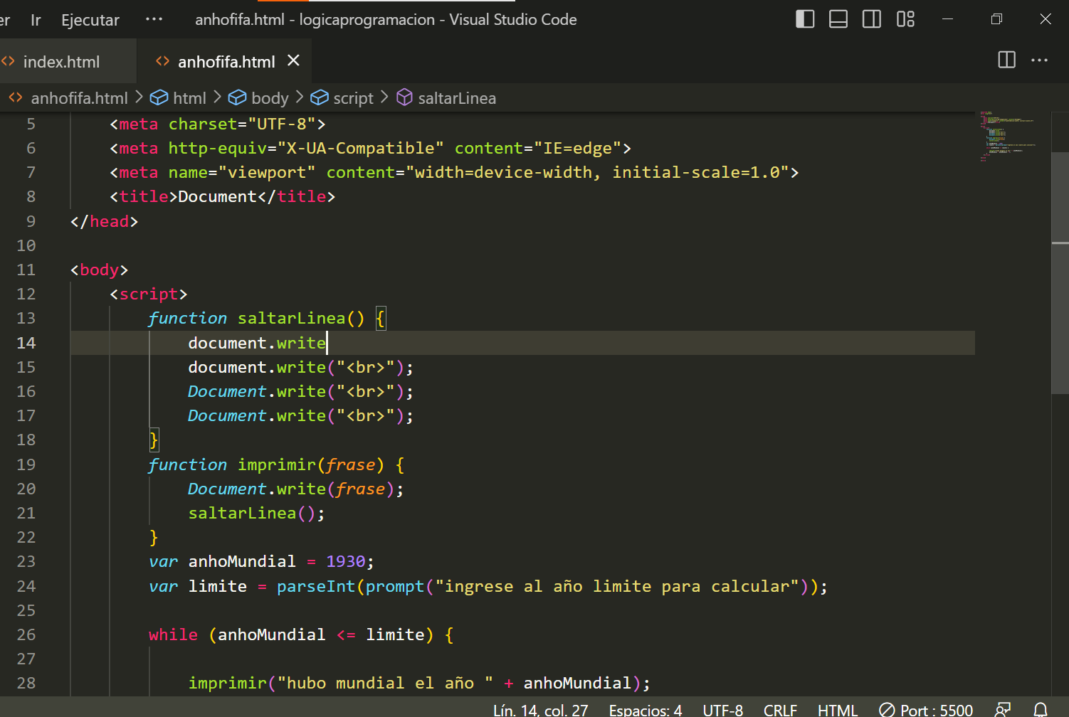1069x717 pixels.
Task: Open the Ejecutar menu
Action: [90, 20]
